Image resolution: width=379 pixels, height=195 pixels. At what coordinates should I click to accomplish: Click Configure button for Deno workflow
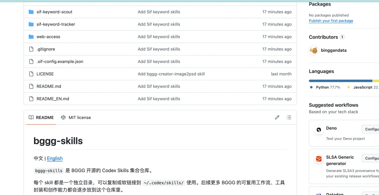370,129
